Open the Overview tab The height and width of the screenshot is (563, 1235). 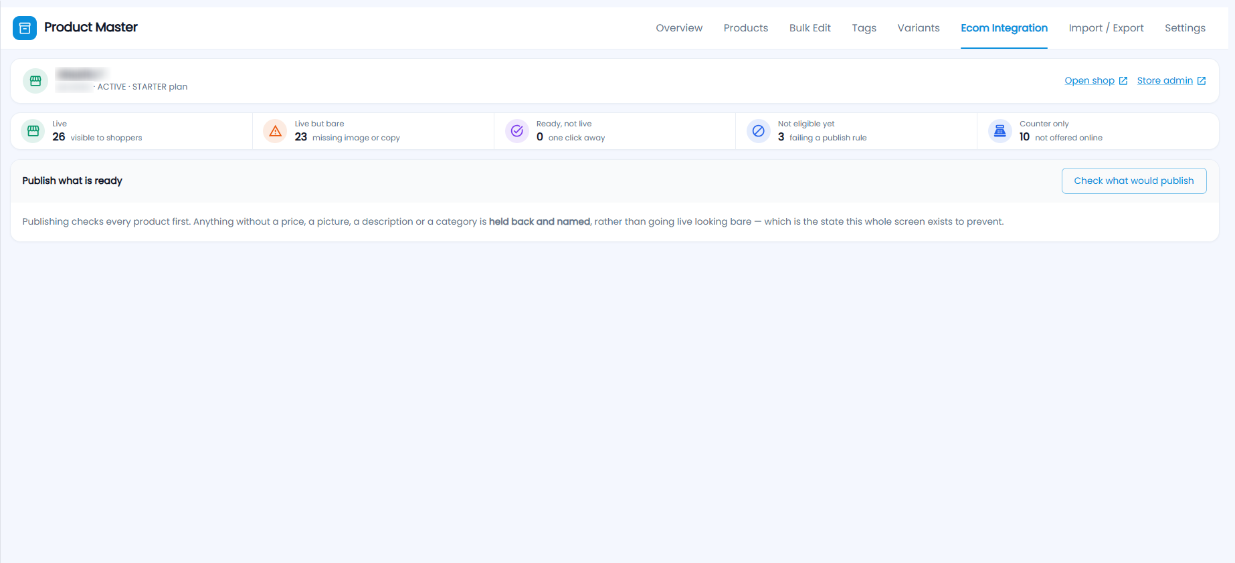click(x=679, y=28)
